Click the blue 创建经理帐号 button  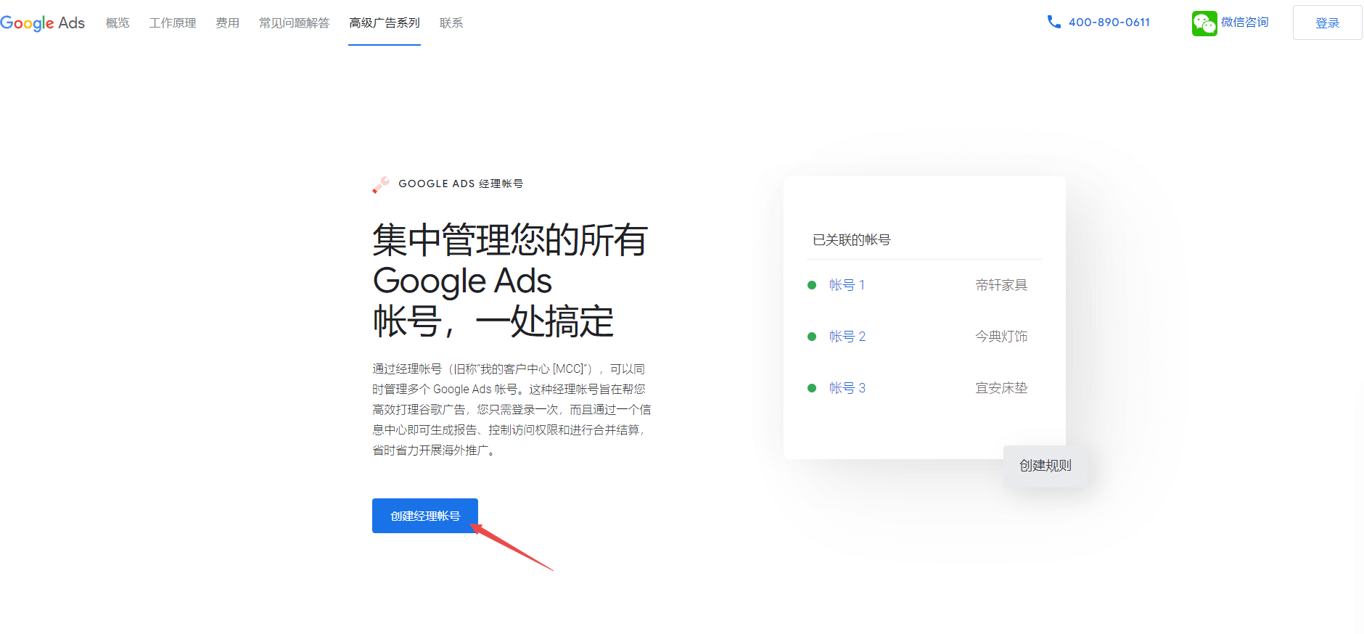click(425, 516)
